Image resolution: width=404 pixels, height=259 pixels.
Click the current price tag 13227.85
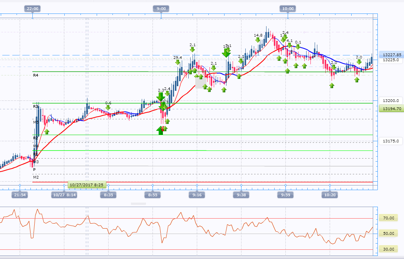pyautogui.click(x=392, y=55)
